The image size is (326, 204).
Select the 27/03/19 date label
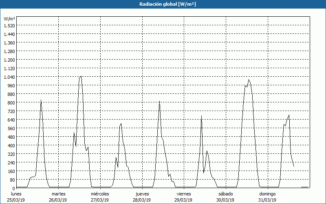click(100, 200)
